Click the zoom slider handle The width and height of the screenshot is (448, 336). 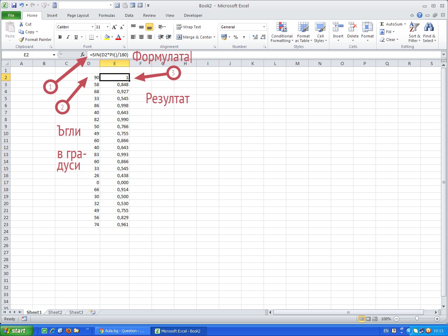click(x=417, y=319)
